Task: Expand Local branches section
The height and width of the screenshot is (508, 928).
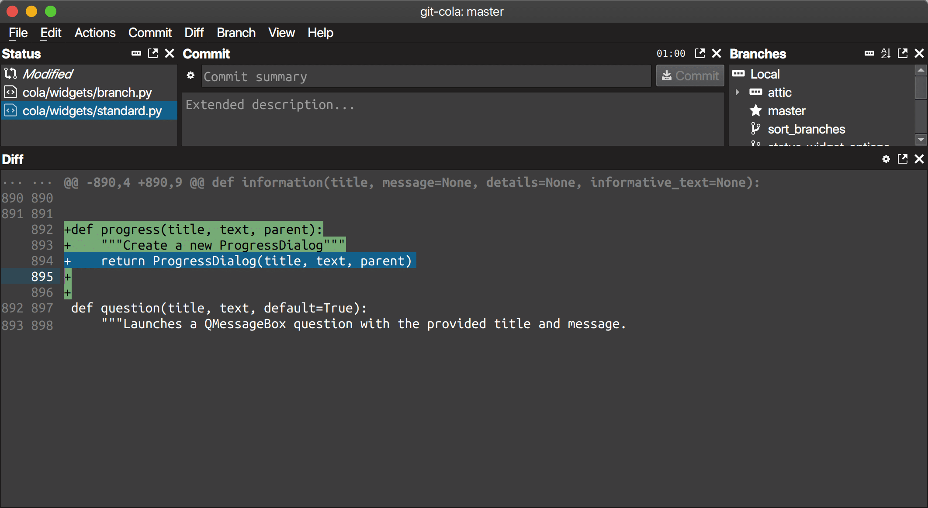Action: [763, 75]
